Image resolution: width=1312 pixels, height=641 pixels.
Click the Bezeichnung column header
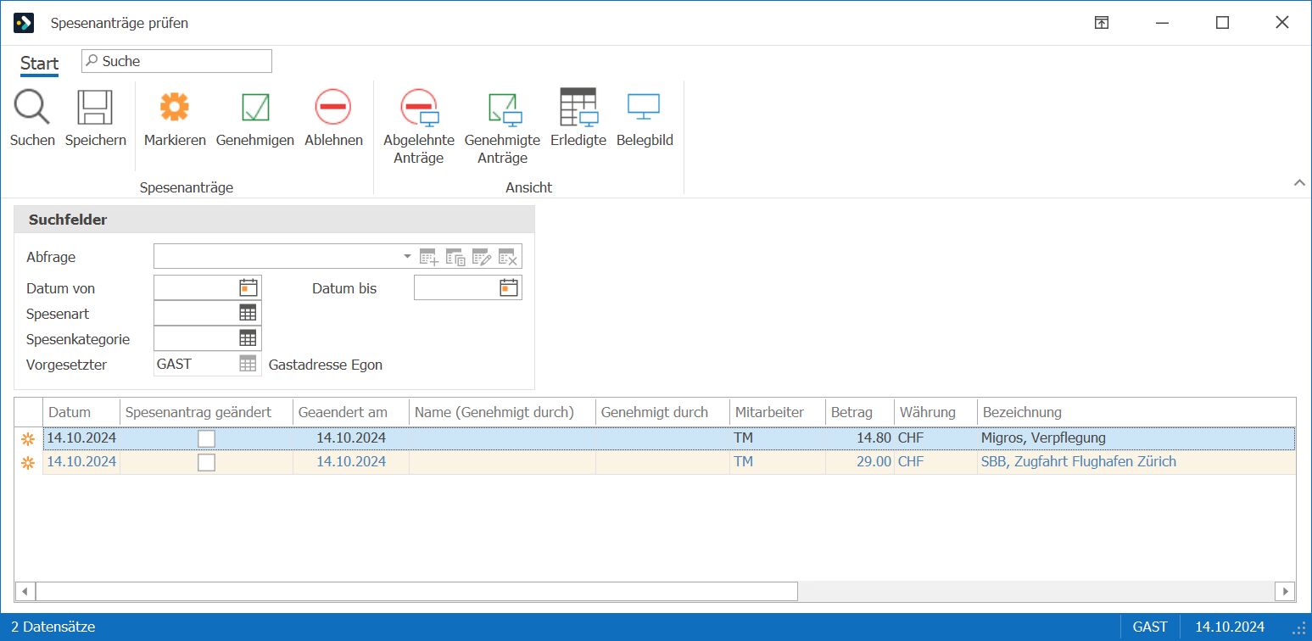(x=1136, y=412)
